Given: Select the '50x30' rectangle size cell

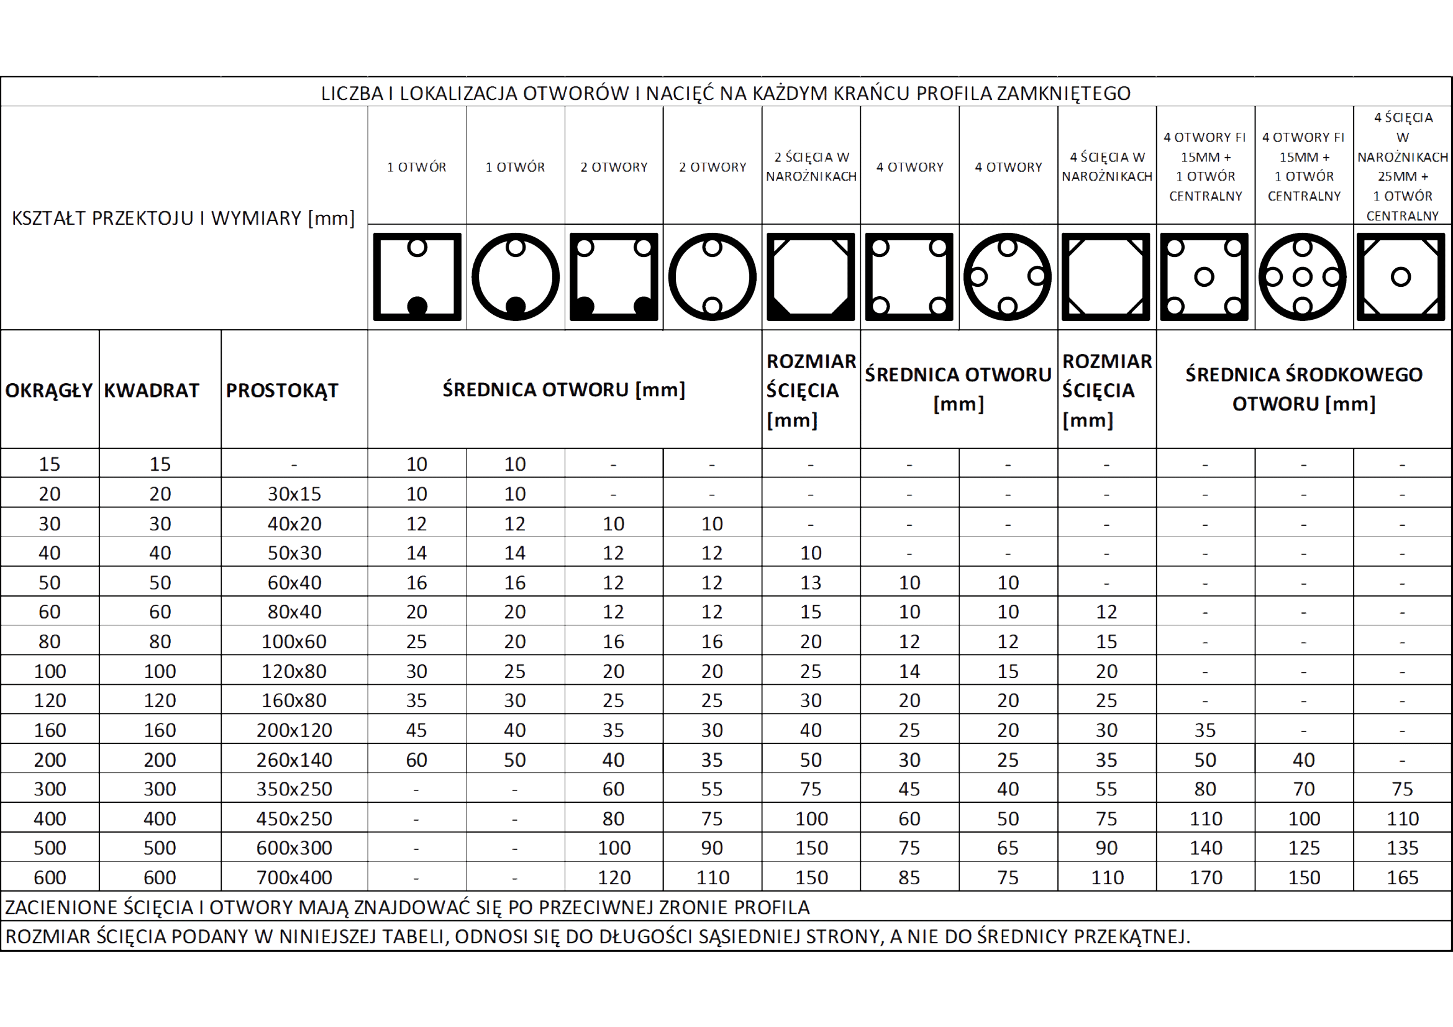Looking at the screenshot, I should (294, 553).
